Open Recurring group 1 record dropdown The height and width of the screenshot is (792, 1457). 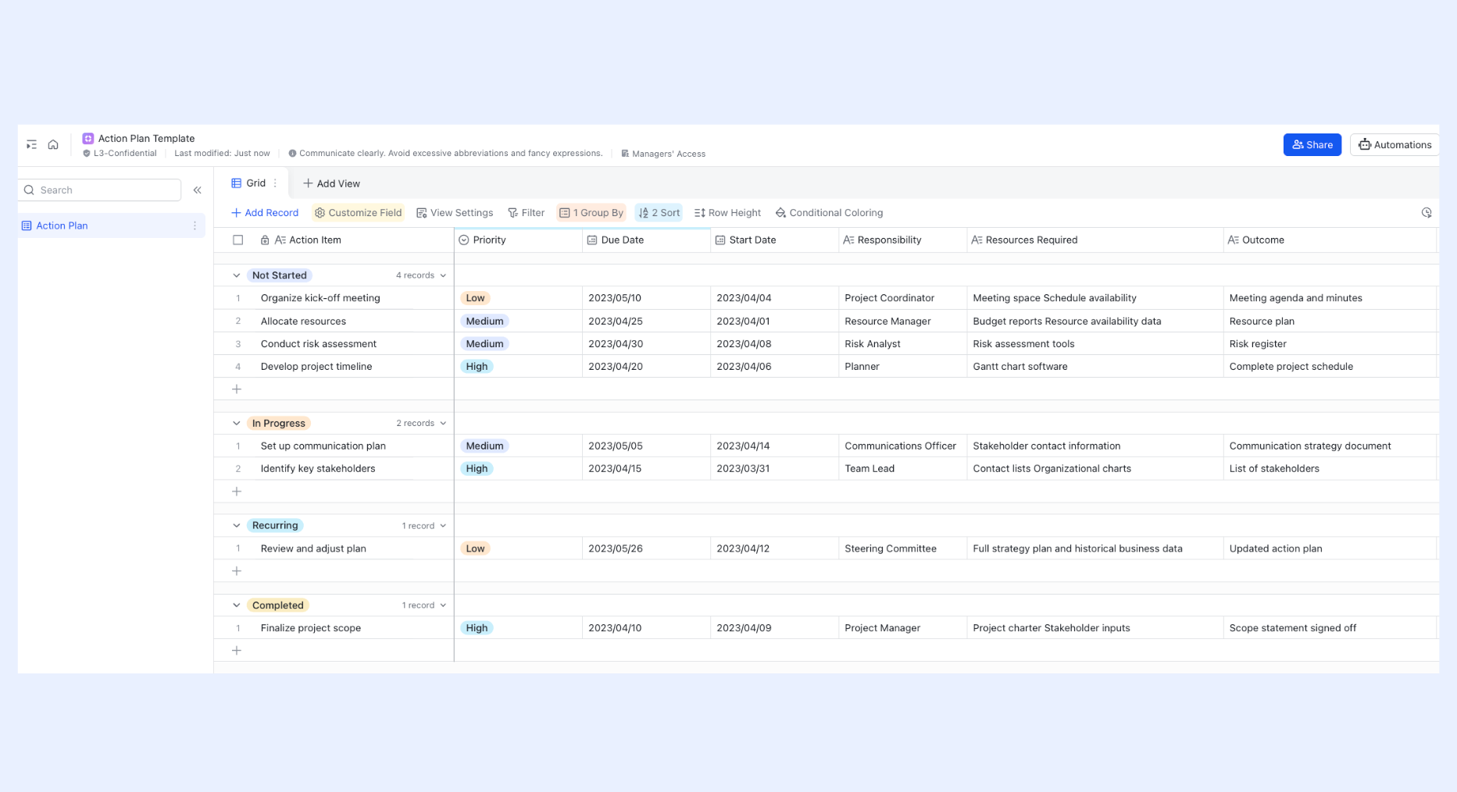tap(424, 526)
